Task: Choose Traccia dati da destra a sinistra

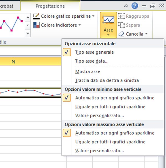Action: click(x=107, y=81)
